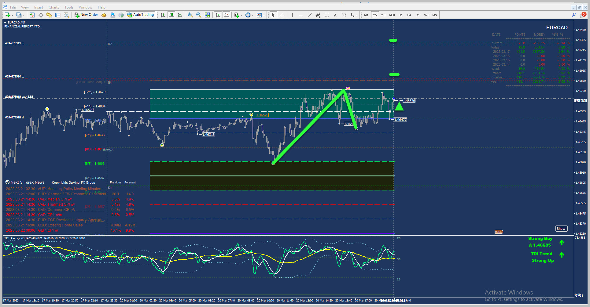
Task: Open the Tools menu
Action: (x=69, y=7)
